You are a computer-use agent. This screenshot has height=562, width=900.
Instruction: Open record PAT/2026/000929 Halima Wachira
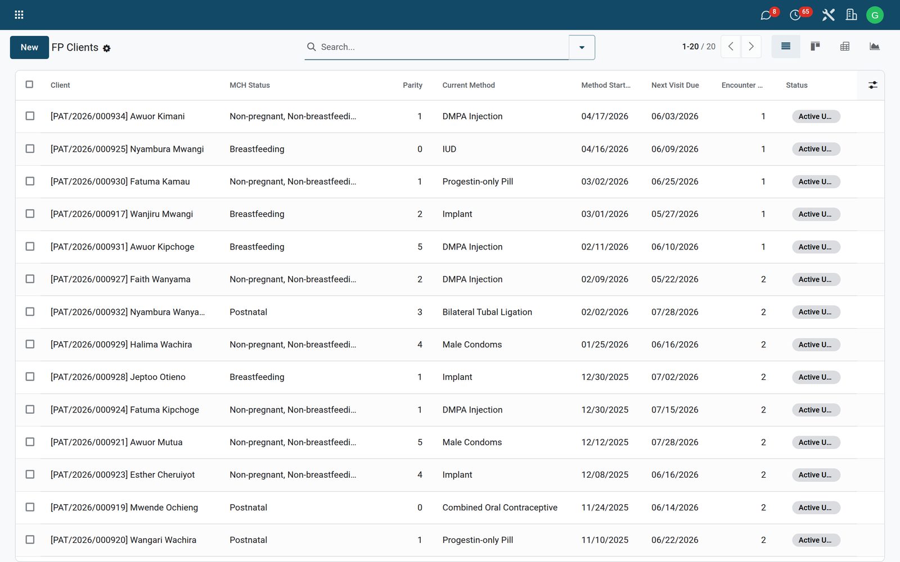click(x=121, y=345)
